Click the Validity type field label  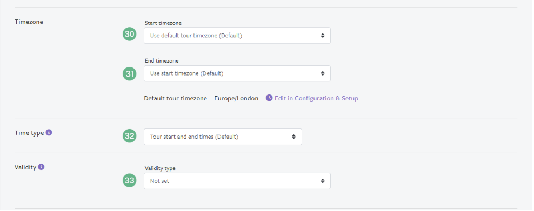160,168
